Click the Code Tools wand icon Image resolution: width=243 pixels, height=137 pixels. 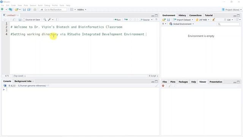[x=49, y=19]
